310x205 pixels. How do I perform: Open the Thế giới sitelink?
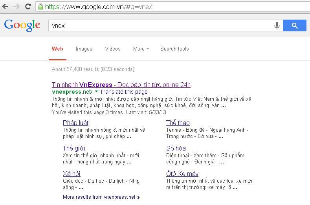point(74,149)
